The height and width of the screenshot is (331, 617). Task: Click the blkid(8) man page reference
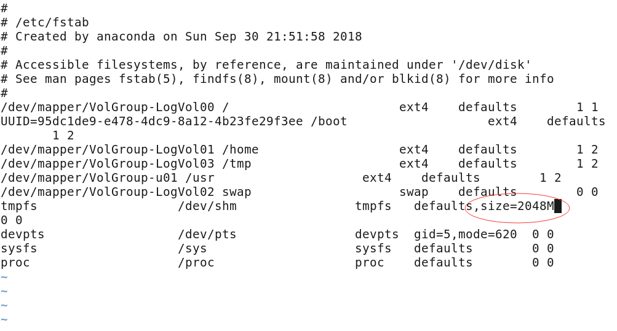(x=421, y=79)
